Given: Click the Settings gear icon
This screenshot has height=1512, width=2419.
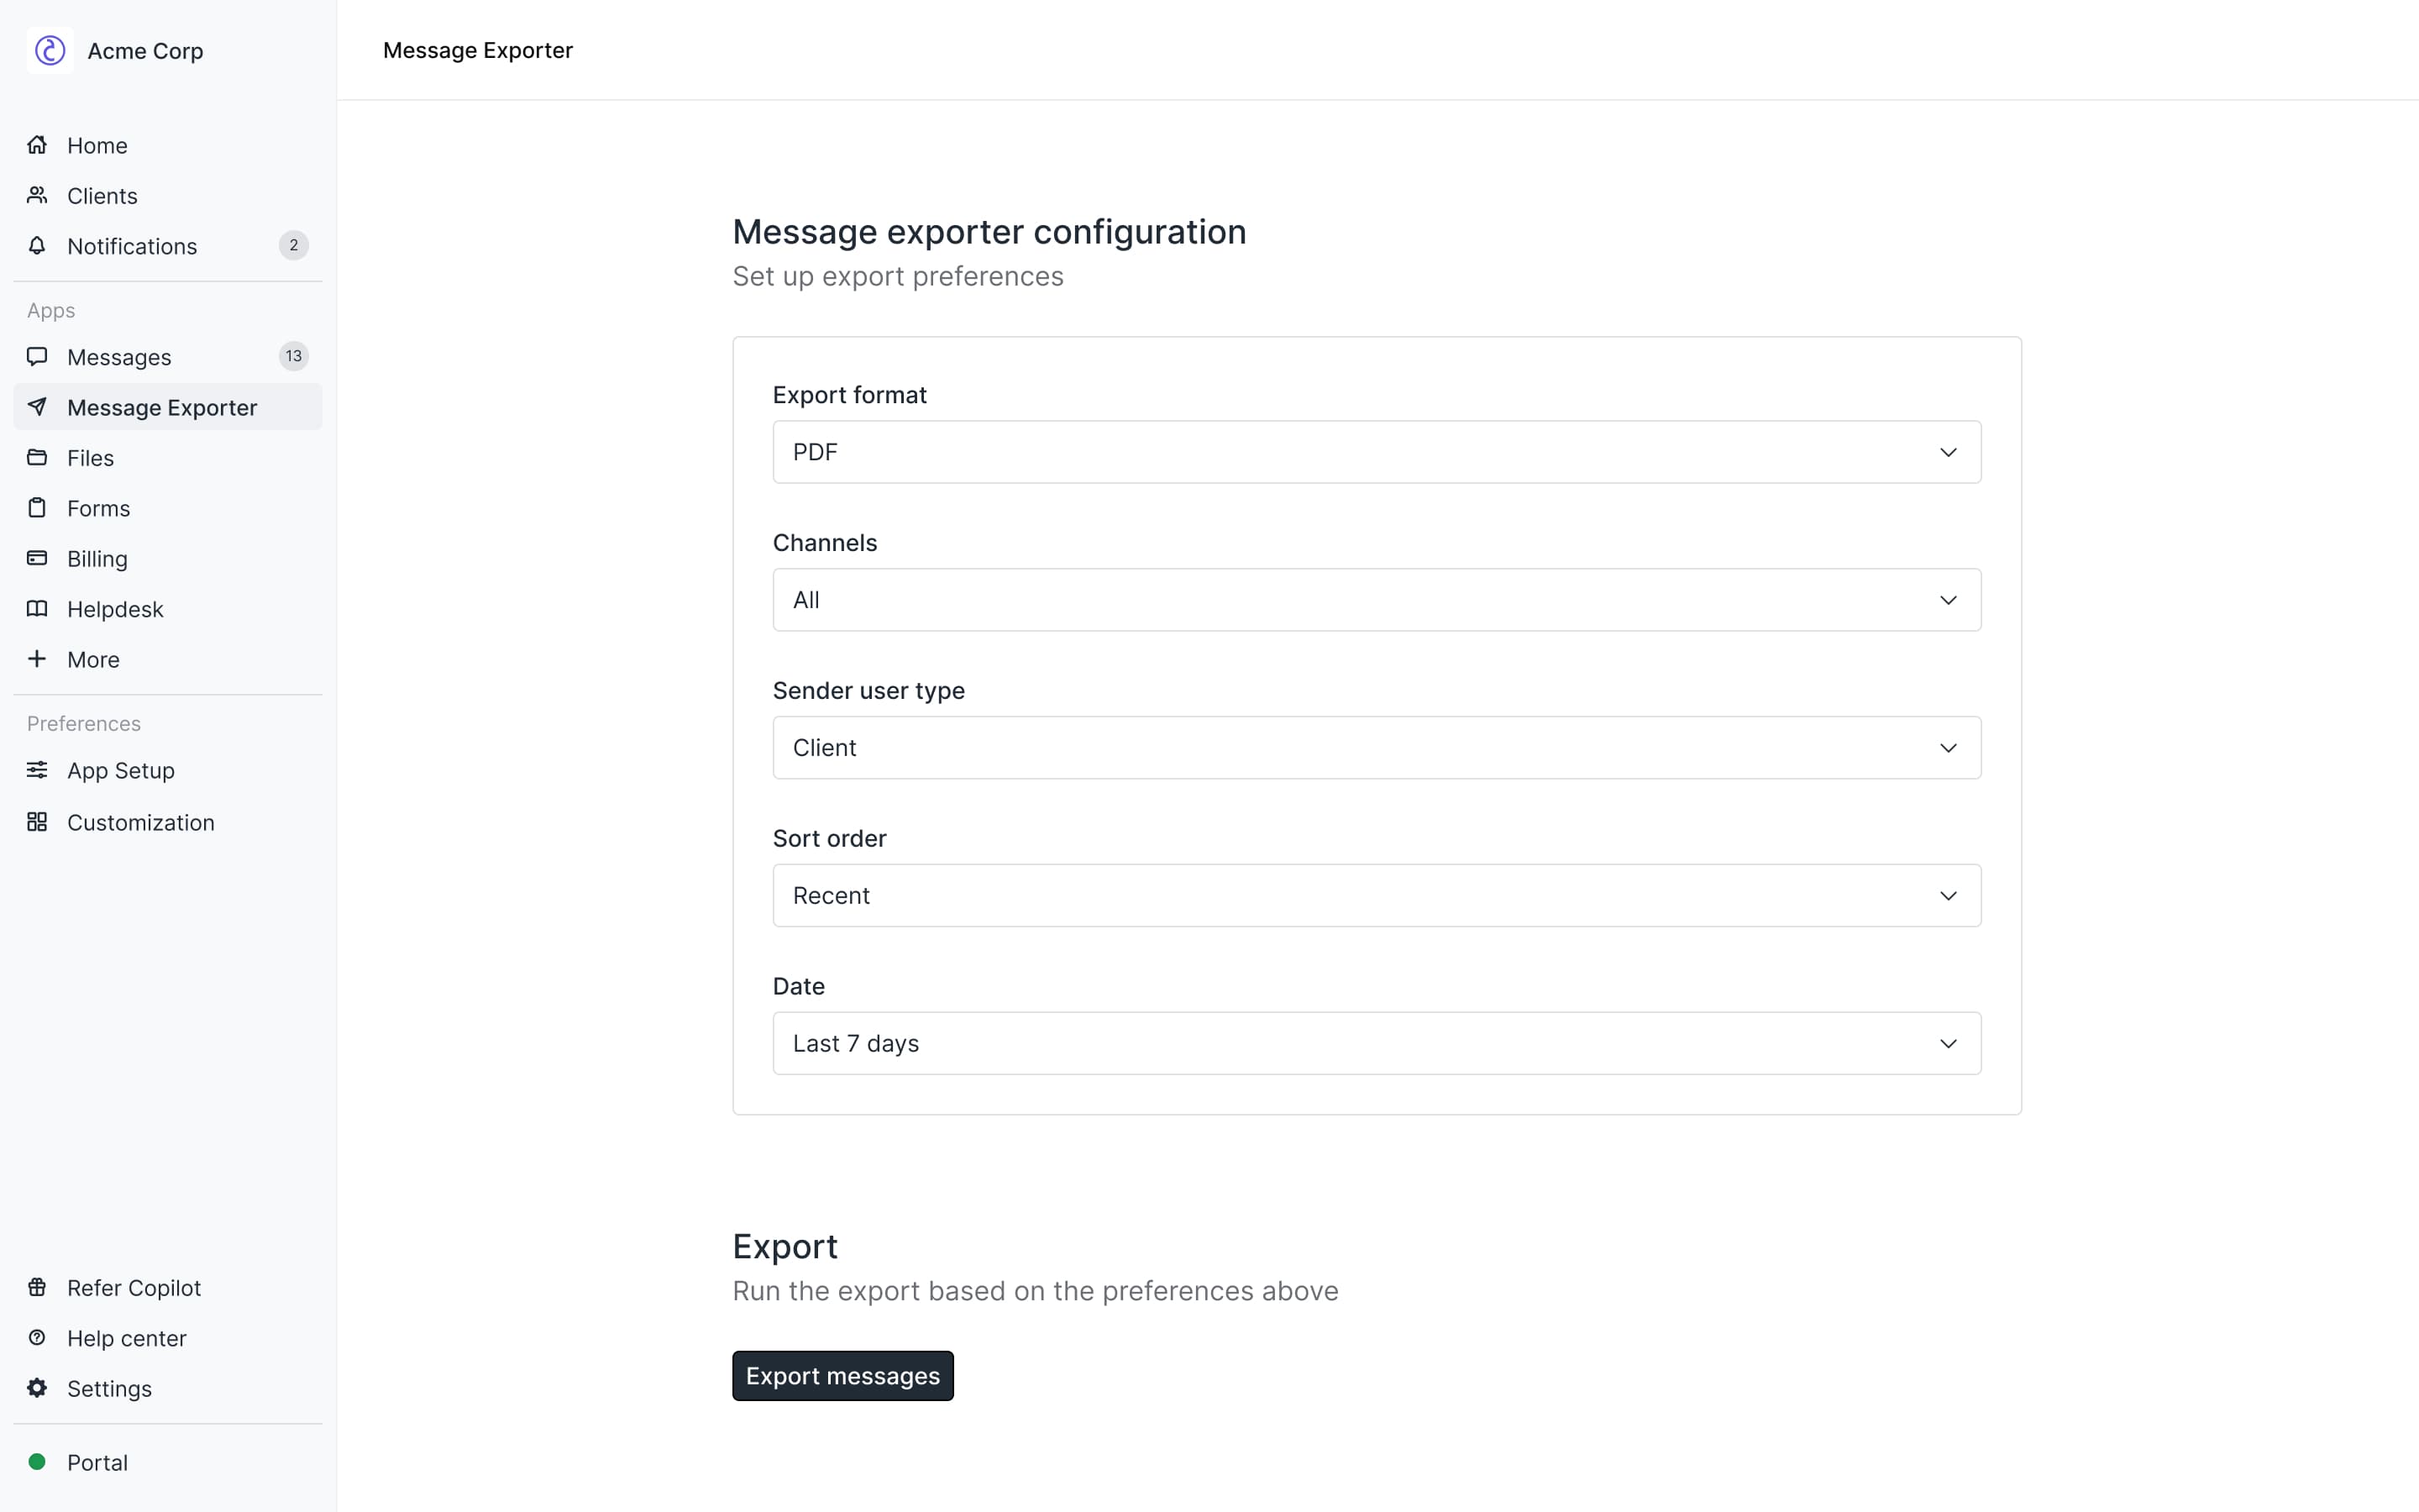Looking at the screenshot, I should (37, 1388).
